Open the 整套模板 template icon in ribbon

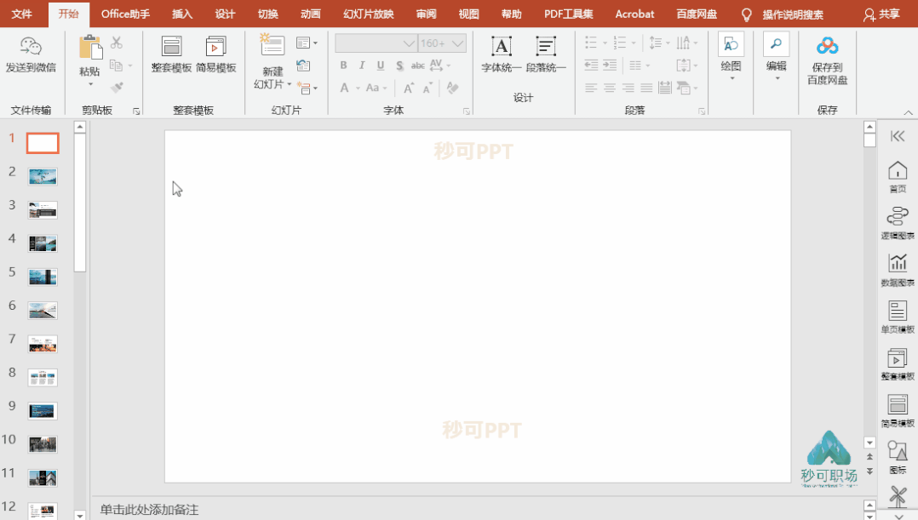(x=171, y=46)
